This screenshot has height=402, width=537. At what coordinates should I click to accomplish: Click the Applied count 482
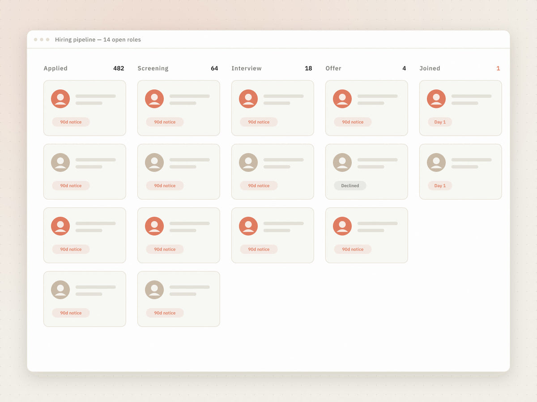119,68
